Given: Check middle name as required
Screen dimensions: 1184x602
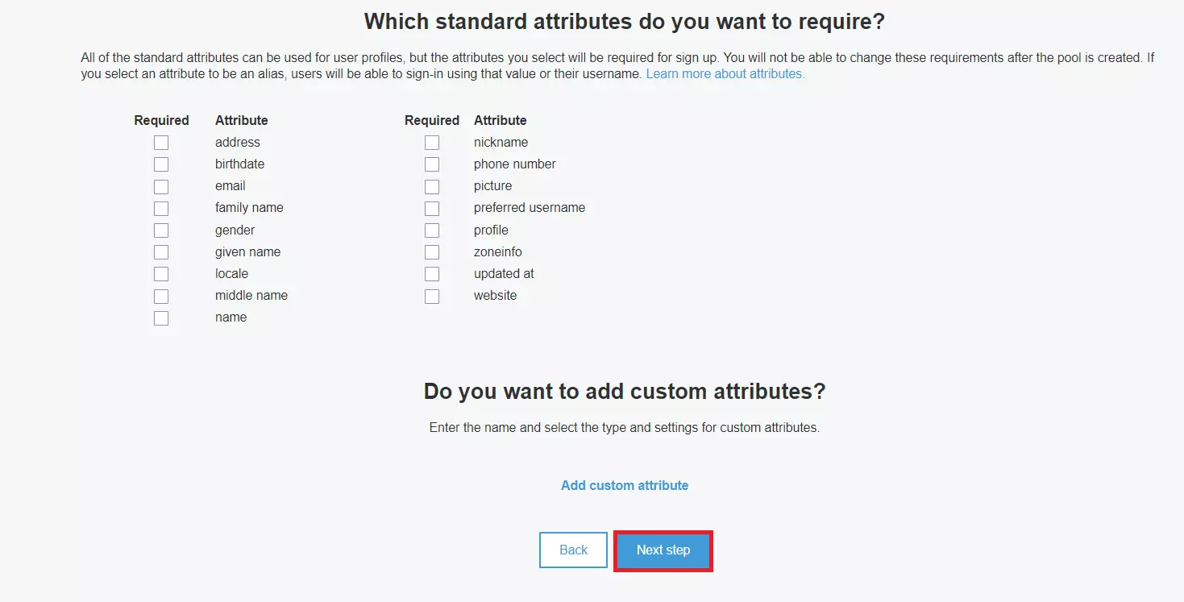Looking at the screenshot, I should tap(160, 296).
